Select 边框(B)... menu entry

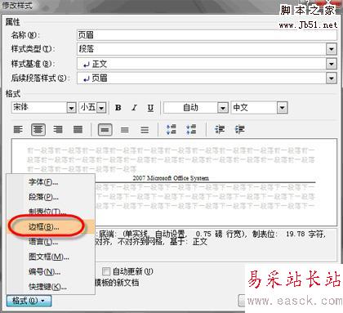tap(51, 226)
